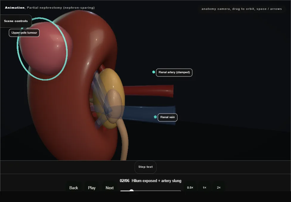Select the Renal artery (clamped) label
291x202 pixels.
[x=174, y=72]
